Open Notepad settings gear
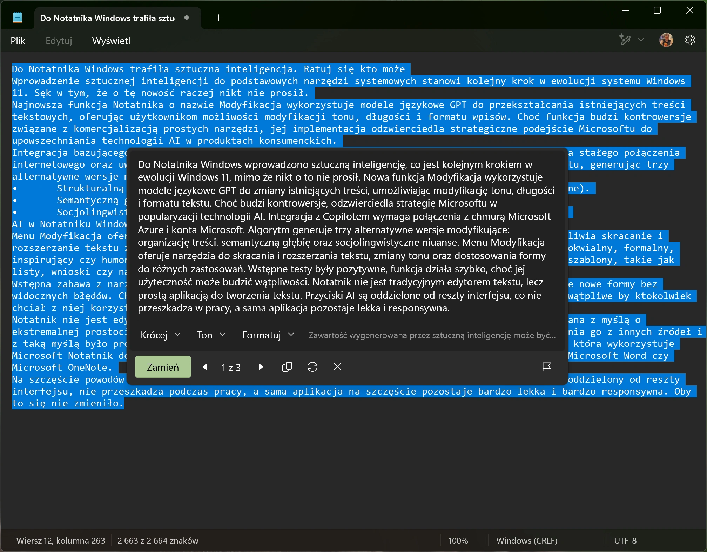707x552 pixels. [690, 40]
